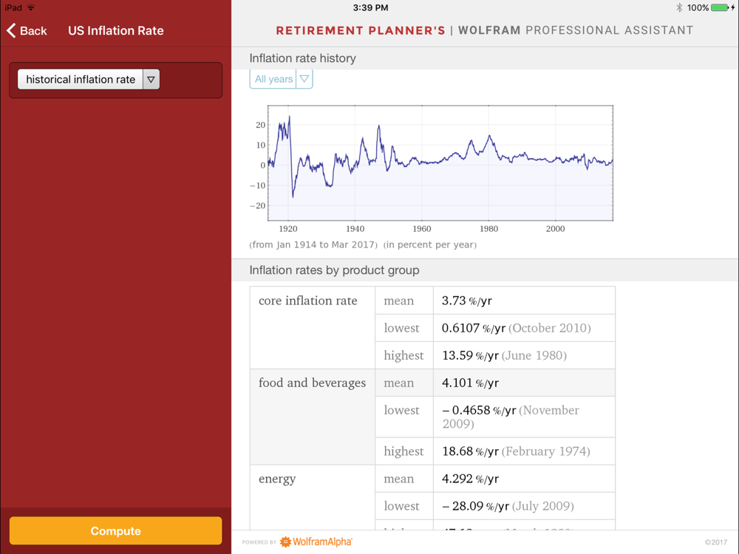The height and width of the screenshot is (554, 739).
Task: Tap the 3:39 PM clock
Action: pyautogui.click(x=370, y=7)
